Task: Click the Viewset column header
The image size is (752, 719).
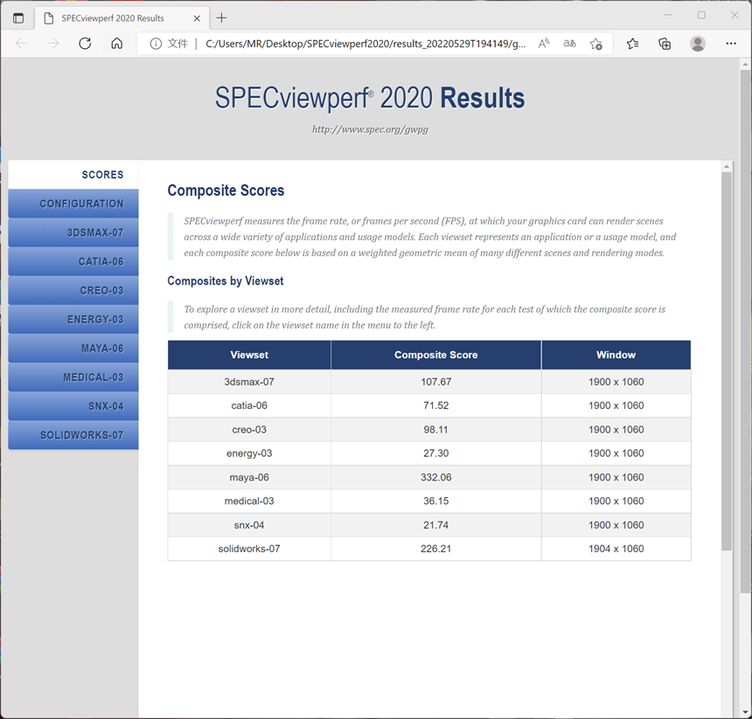Action: (x=249, y=355)
